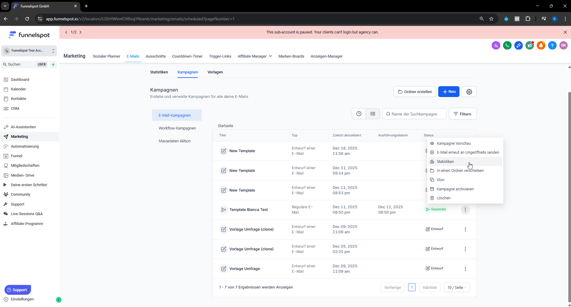Select Kampagne Vorschau from the context menu
The image size is (571, 307).
coord(465,144)
